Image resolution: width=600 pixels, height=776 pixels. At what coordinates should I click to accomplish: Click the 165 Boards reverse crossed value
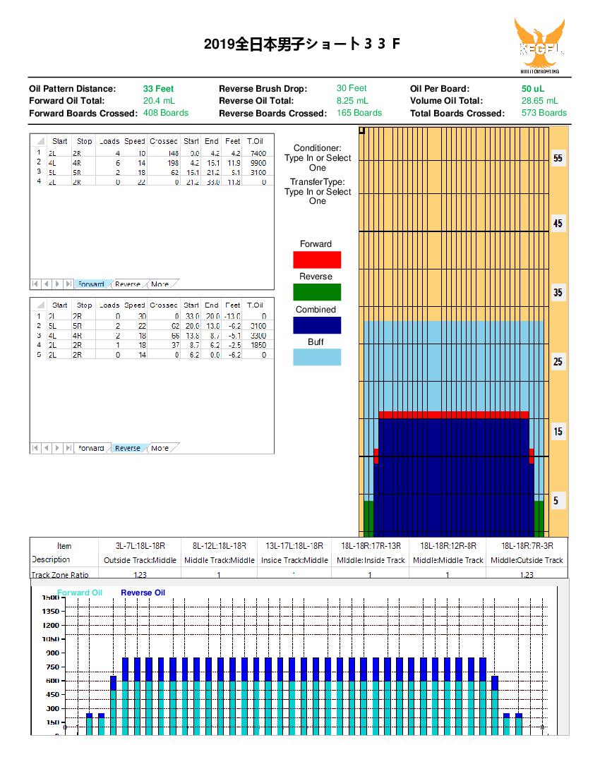pos(359,113)
